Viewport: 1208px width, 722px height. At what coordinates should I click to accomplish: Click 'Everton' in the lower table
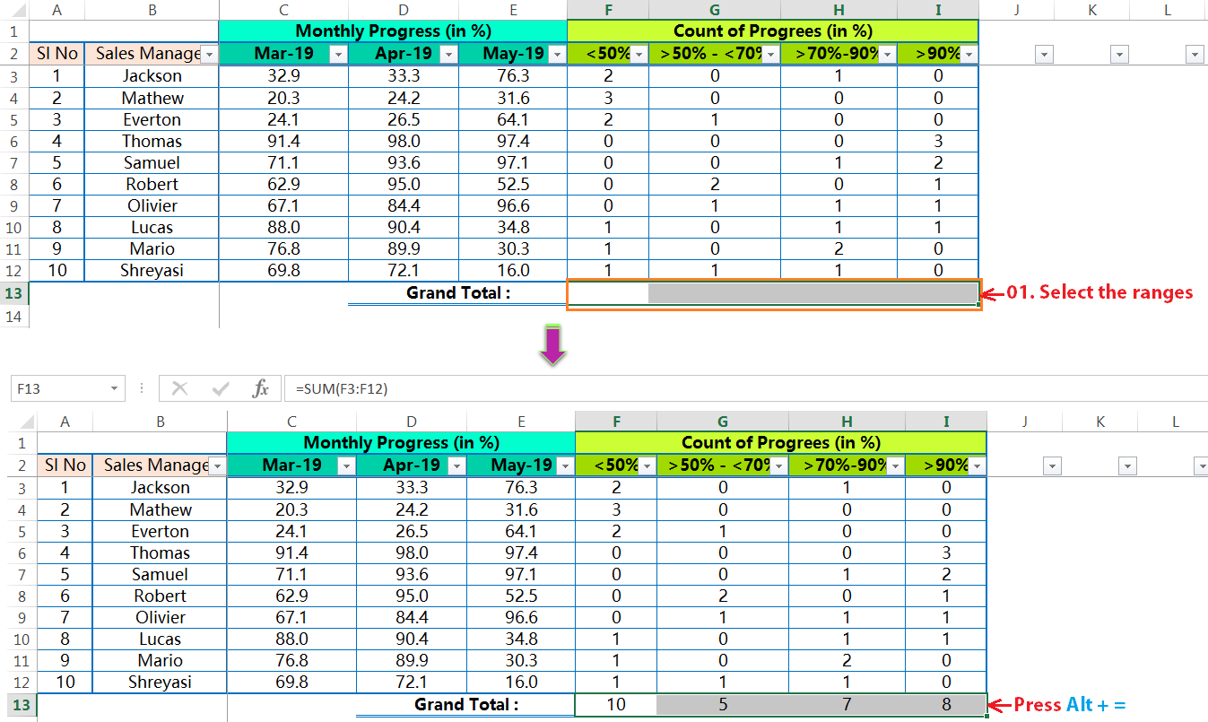pos(160,531)
